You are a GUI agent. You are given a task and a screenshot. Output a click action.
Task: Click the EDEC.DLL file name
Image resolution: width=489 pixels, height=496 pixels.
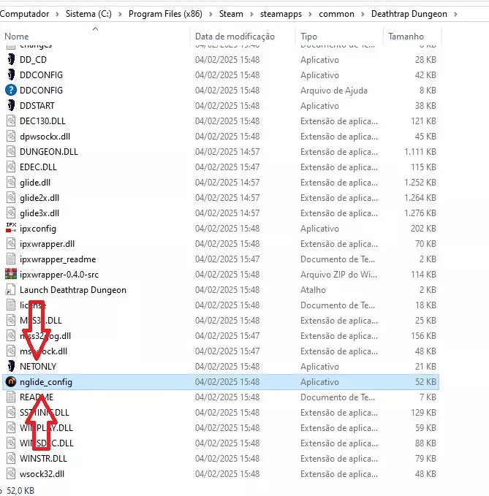(x=38, y=167)
